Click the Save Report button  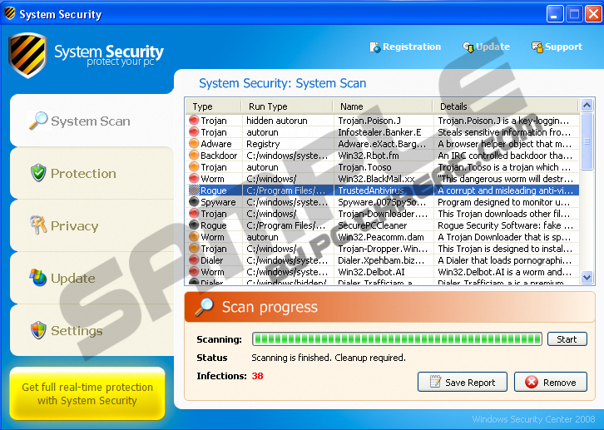(x=463, y=382)
